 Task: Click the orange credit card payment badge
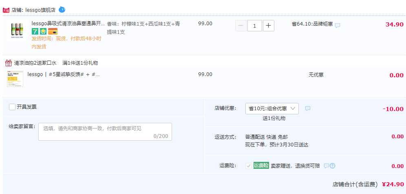click(x=53, y=31)
